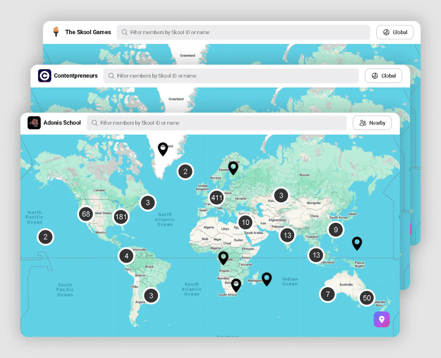The height and width of the screenshot is (358, 441).
Task: Click the Contentpreneurs search input field
Action: 231,76
